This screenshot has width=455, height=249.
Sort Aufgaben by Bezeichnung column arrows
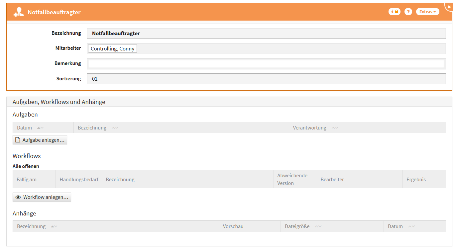click(x=115, y=128)
